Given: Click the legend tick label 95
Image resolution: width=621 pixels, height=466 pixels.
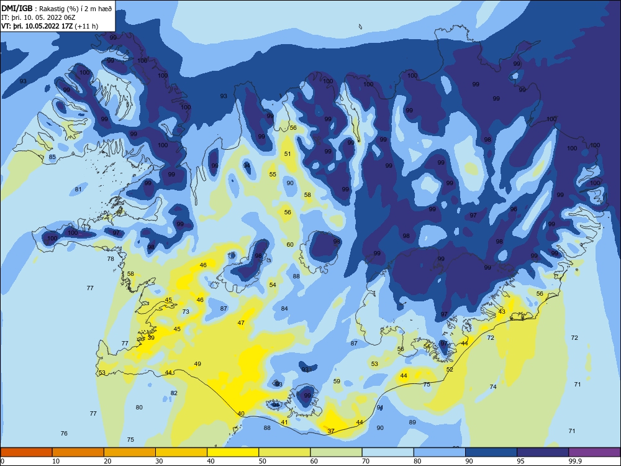Looking at the screenshot, I should point(520,461).
